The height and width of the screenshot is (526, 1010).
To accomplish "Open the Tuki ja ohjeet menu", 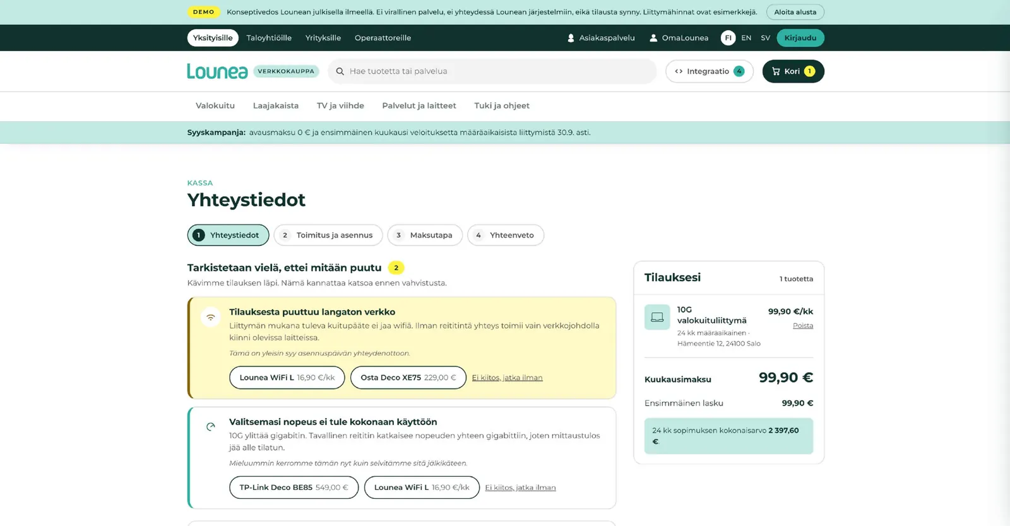I will tap(502, 106).
